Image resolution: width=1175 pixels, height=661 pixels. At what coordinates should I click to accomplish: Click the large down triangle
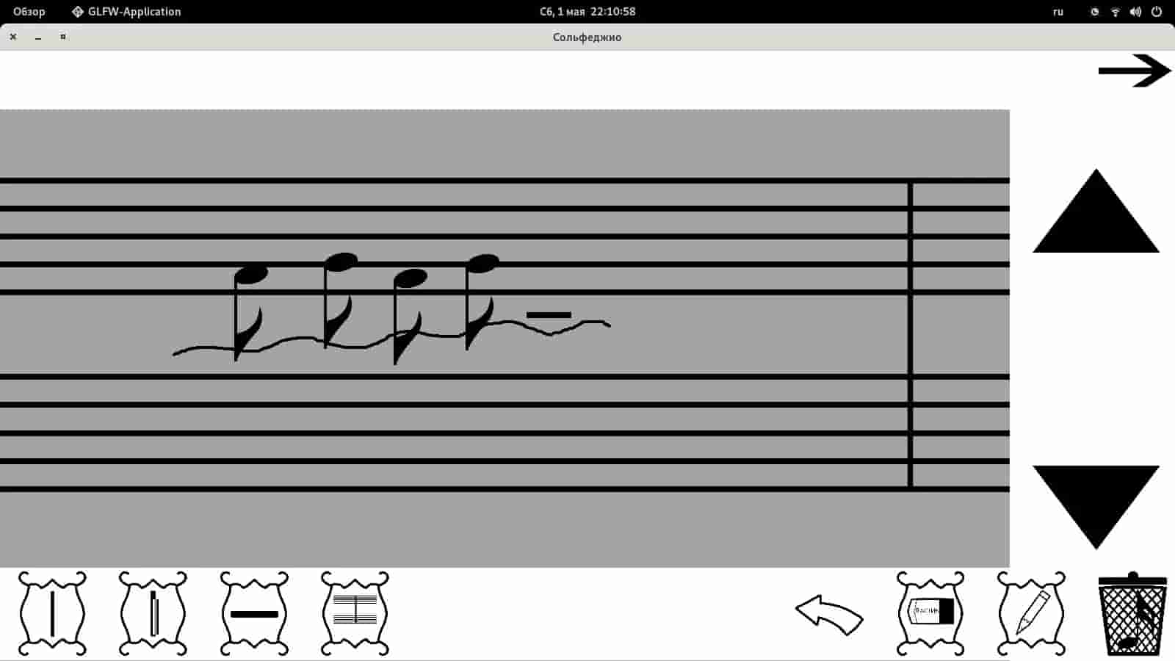tap(1096, 507)
